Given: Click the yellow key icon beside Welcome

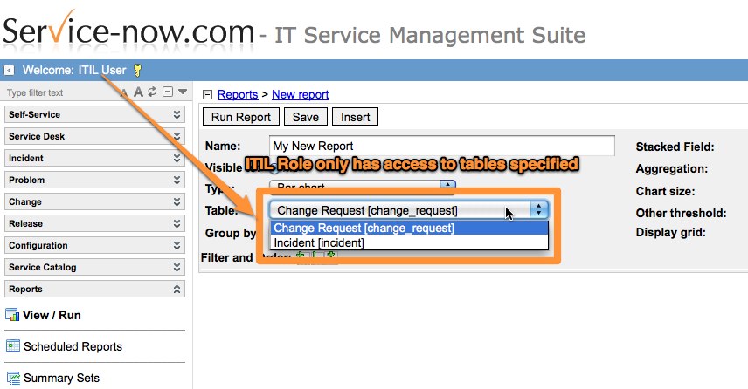Looking at the screenshot, I should [x=137, y=71].
